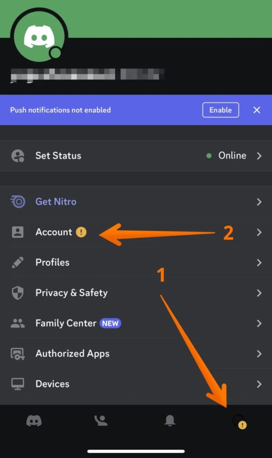Tap the Devices monitor icon

coord(17,384)
